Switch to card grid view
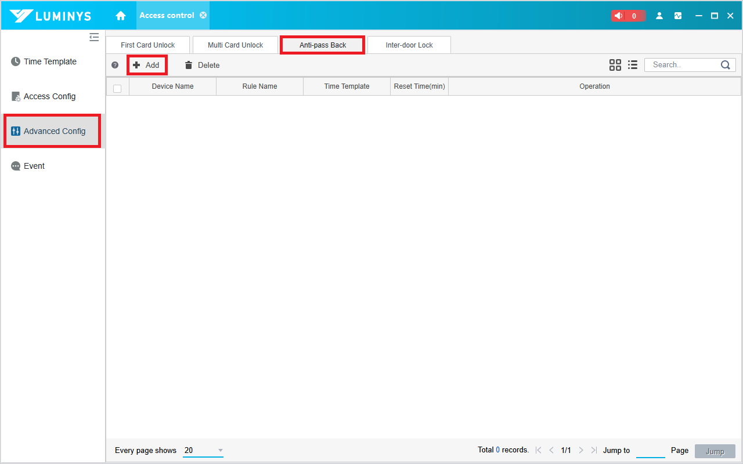The height and width of the screenshot is (464, 743). click(615, 65)
